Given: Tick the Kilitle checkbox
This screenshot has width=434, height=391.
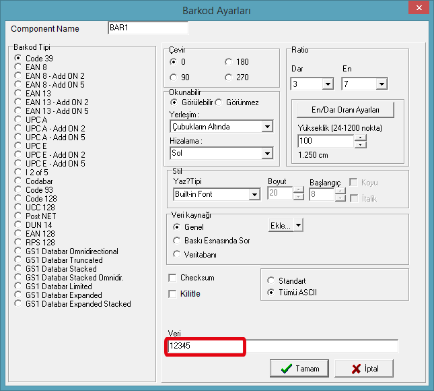Looking at the screenshot, I should tap(172, 294).
